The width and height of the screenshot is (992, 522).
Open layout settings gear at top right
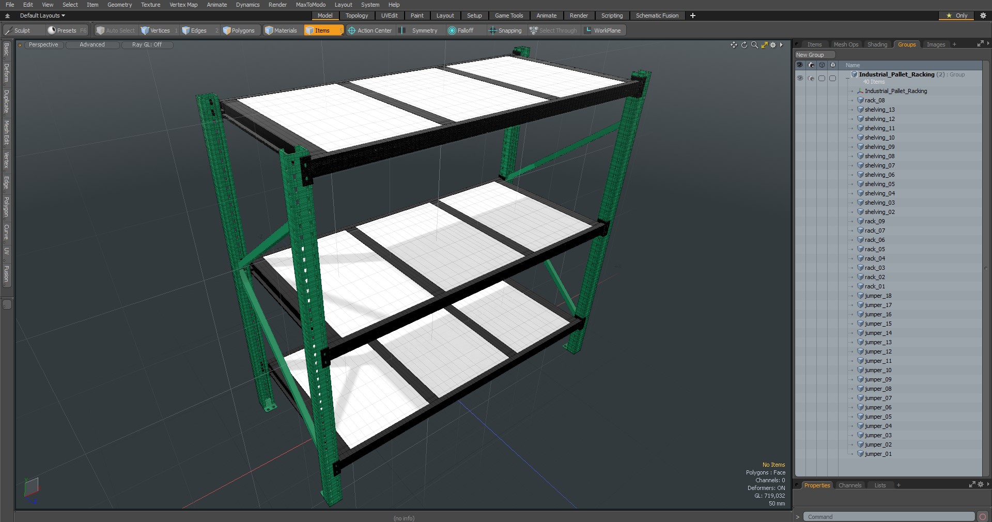pos(983,16)
